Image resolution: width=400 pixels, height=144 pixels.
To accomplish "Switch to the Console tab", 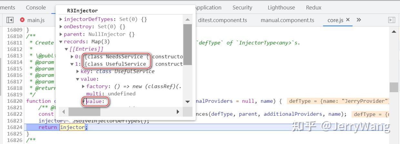I will tap(36, 7).
